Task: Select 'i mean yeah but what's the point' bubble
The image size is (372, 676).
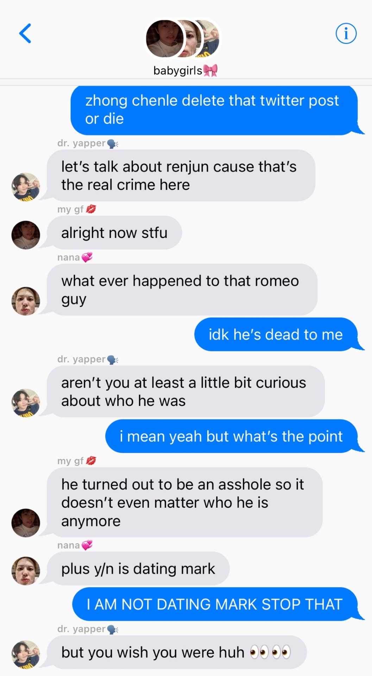Action: 231,436
